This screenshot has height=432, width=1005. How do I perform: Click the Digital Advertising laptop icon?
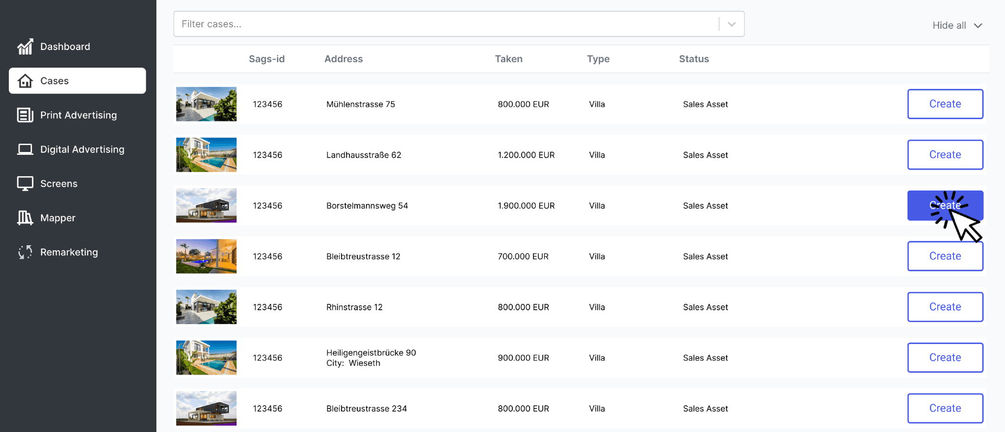[25, 149]
